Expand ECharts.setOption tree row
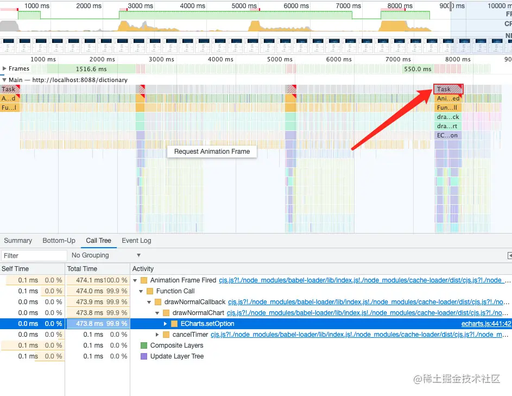The width and height of the screenshot is (512, 396). click(165, 324)
